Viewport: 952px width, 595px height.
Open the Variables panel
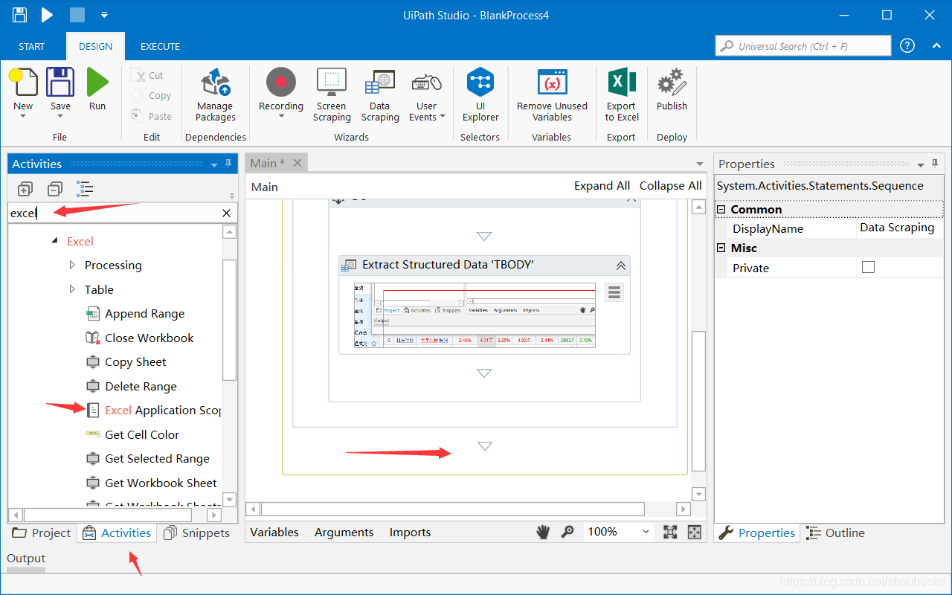point(274,532)
